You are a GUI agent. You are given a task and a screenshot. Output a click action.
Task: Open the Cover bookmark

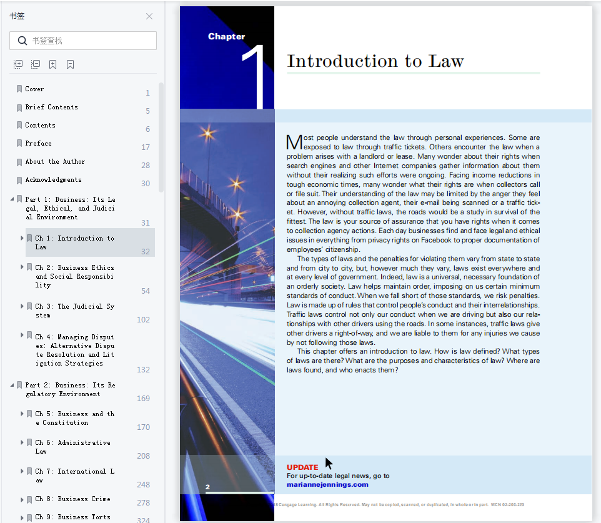(34, 89)
